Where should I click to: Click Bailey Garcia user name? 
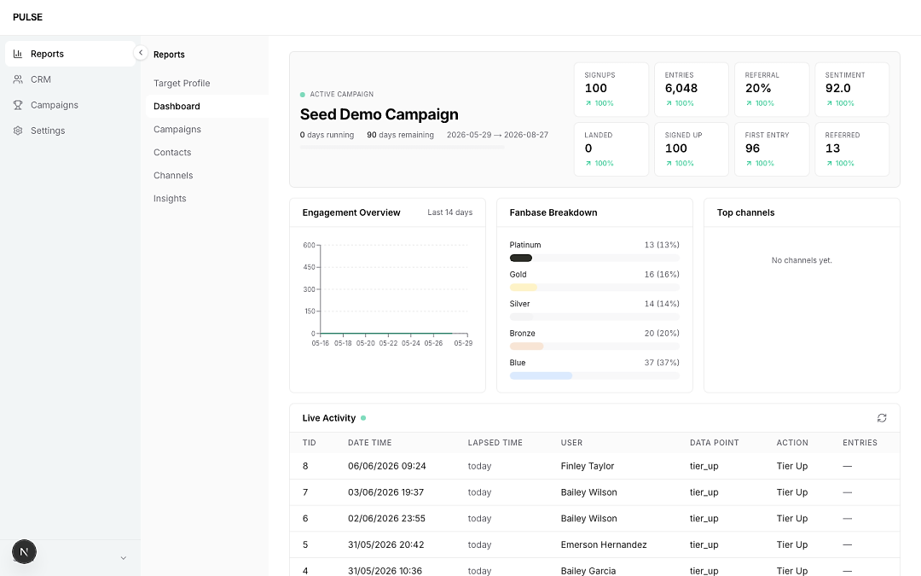(x=588, y=571)
